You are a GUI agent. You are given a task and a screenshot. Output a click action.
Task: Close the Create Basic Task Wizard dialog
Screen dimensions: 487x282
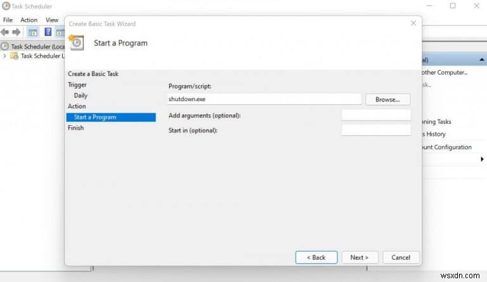(x=413, y=23)
